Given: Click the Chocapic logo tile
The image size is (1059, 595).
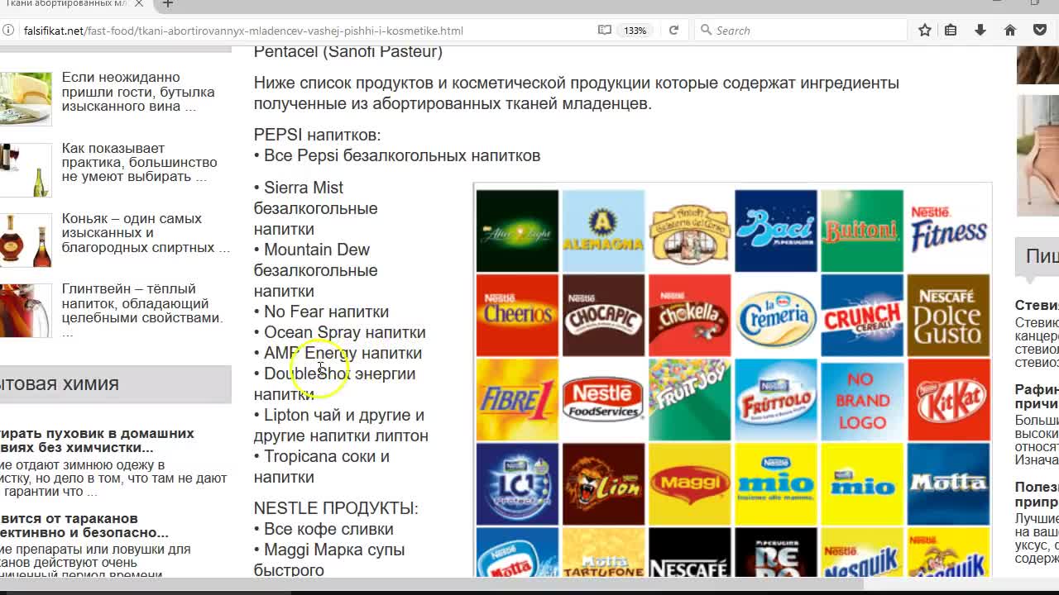Looking at the screenshot, I should [604, 316].
